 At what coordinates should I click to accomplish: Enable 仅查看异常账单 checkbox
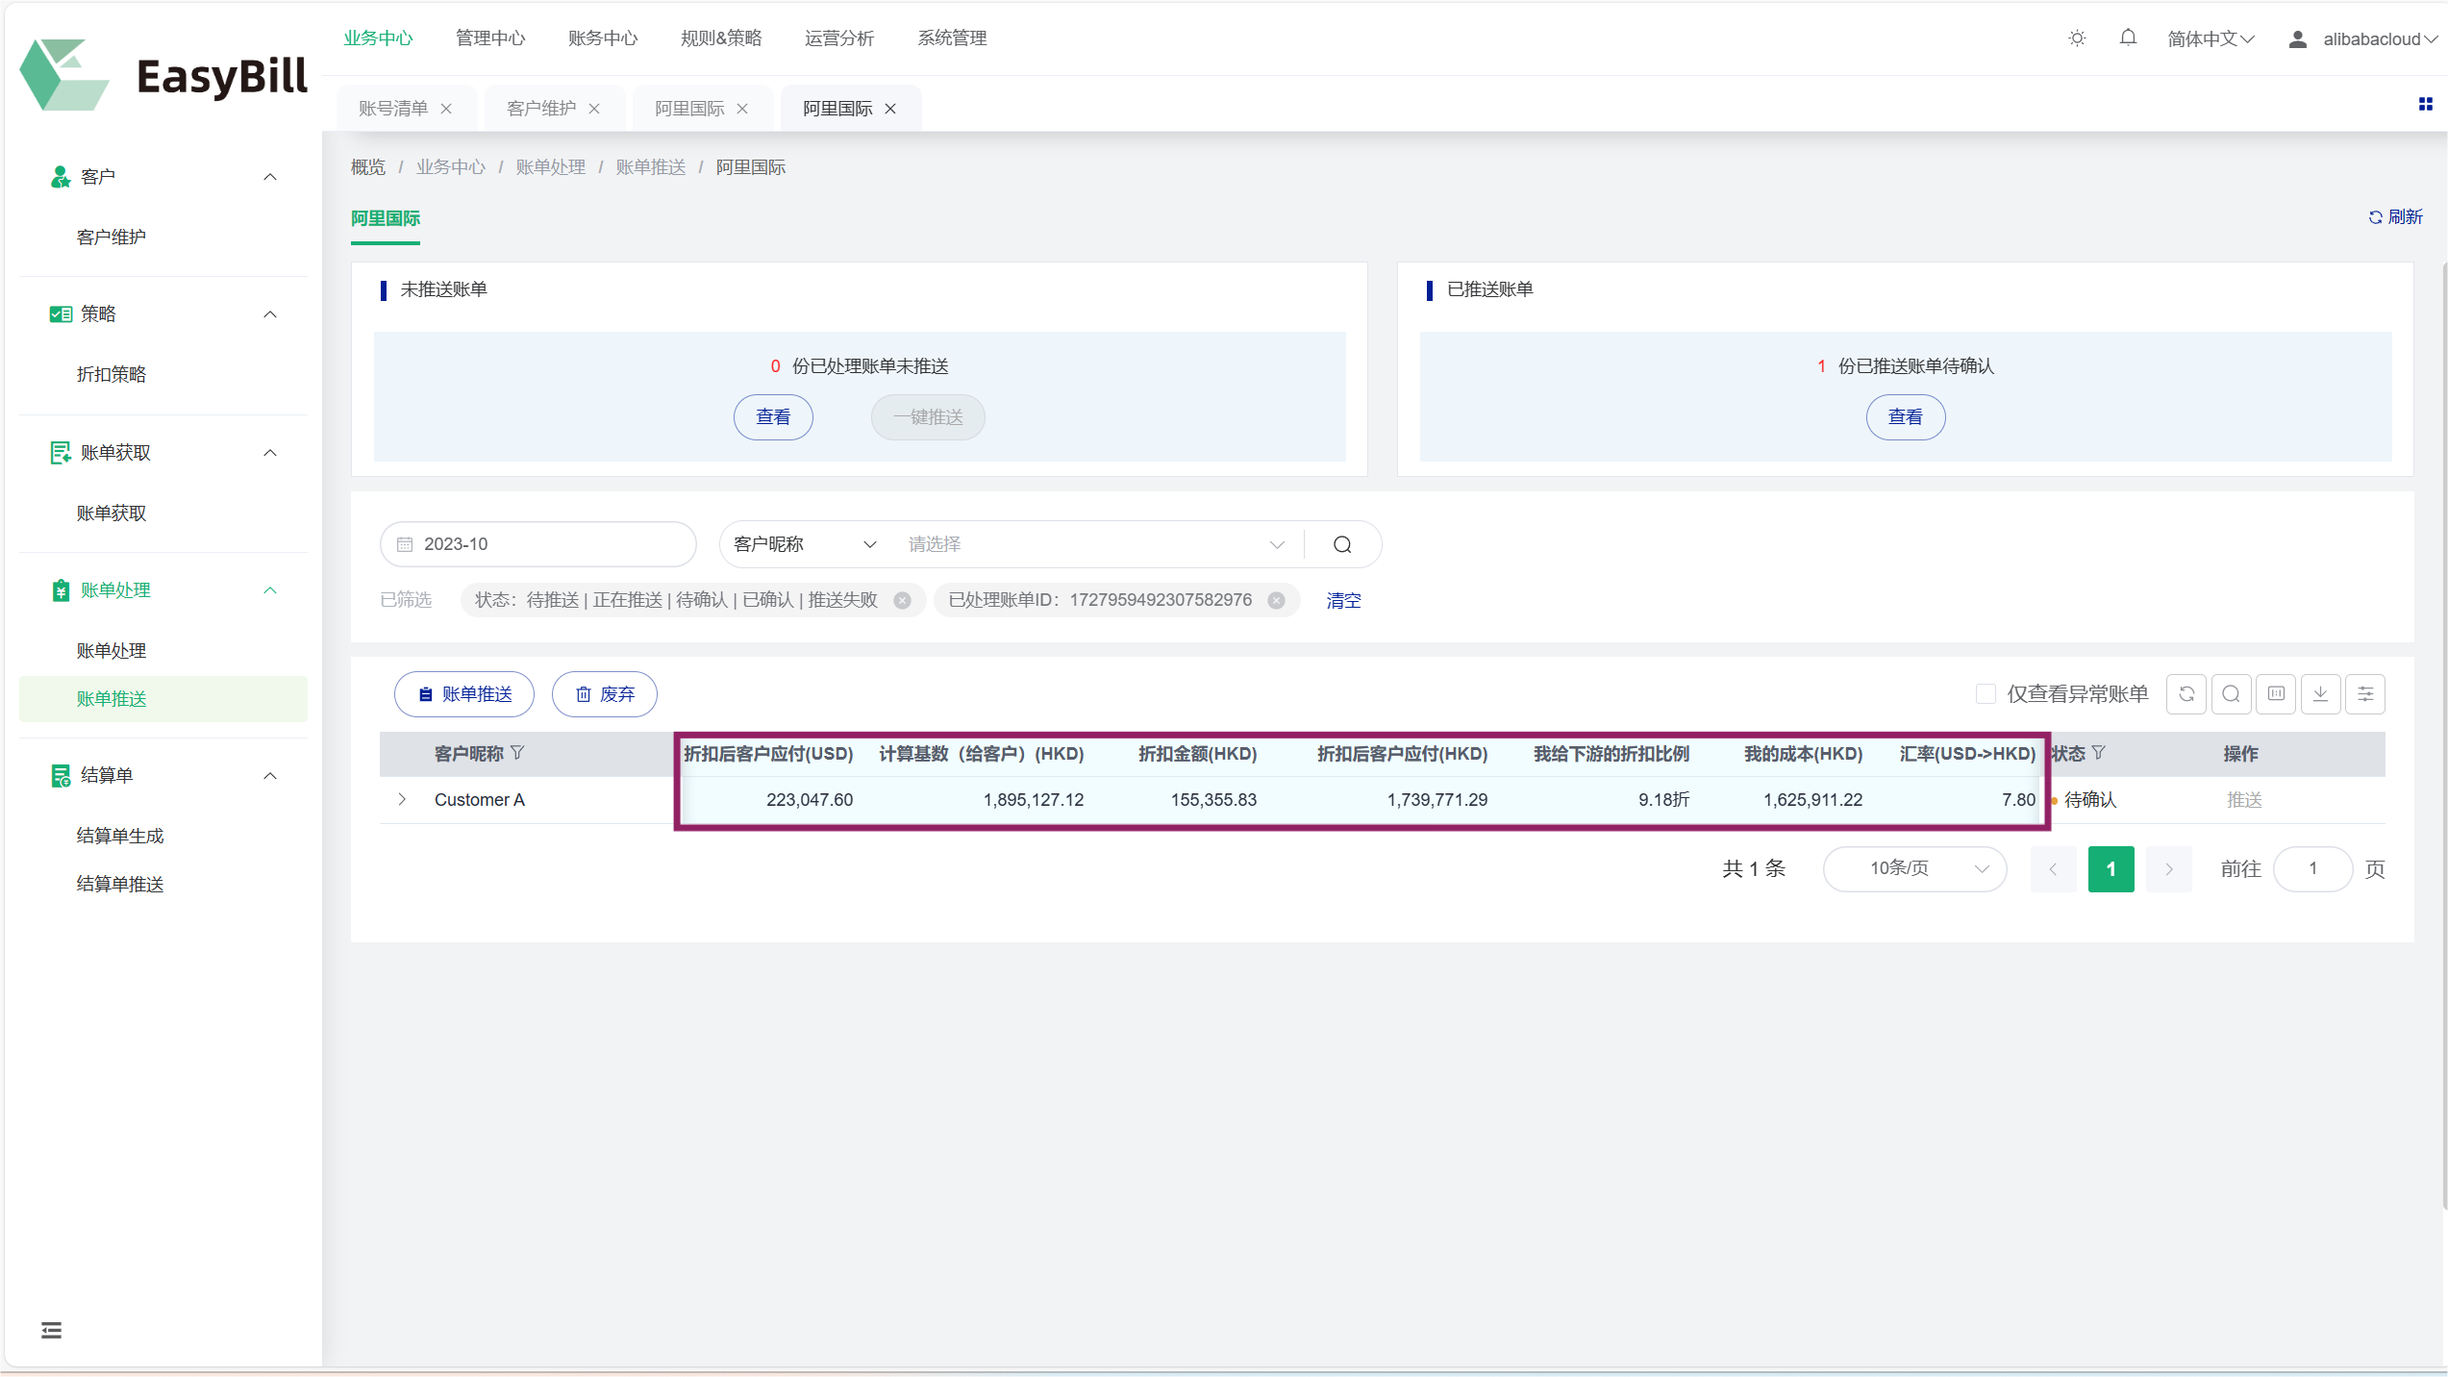click(x=1985, y=694)
